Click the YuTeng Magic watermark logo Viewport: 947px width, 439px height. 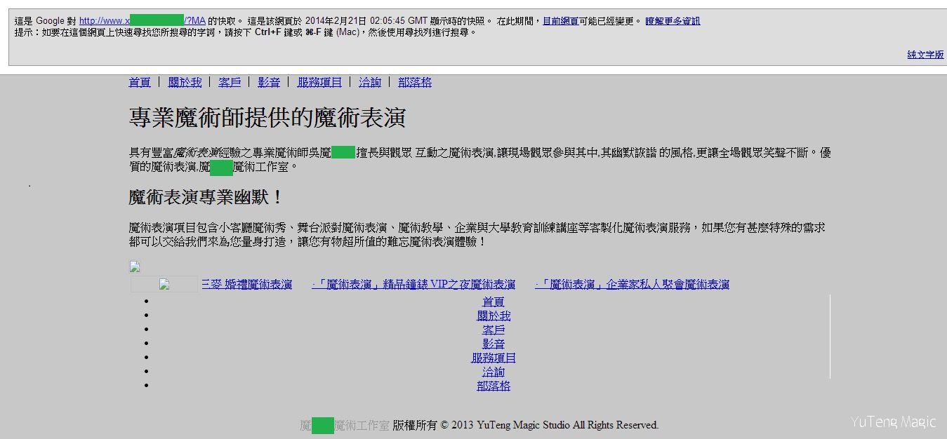pos(893,421)
